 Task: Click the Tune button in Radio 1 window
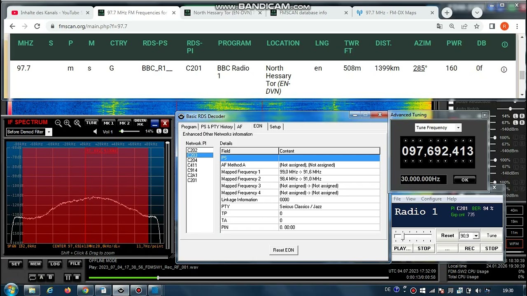point(492,236)
